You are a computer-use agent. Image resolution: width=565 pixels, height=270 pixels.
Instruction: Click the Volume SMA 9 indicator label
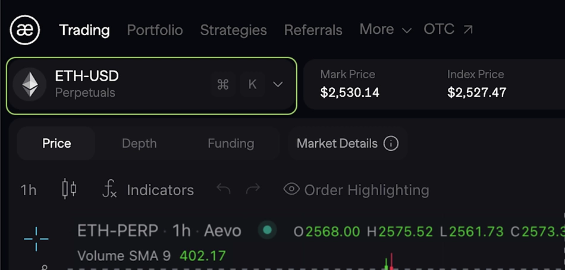click(124, 256)
